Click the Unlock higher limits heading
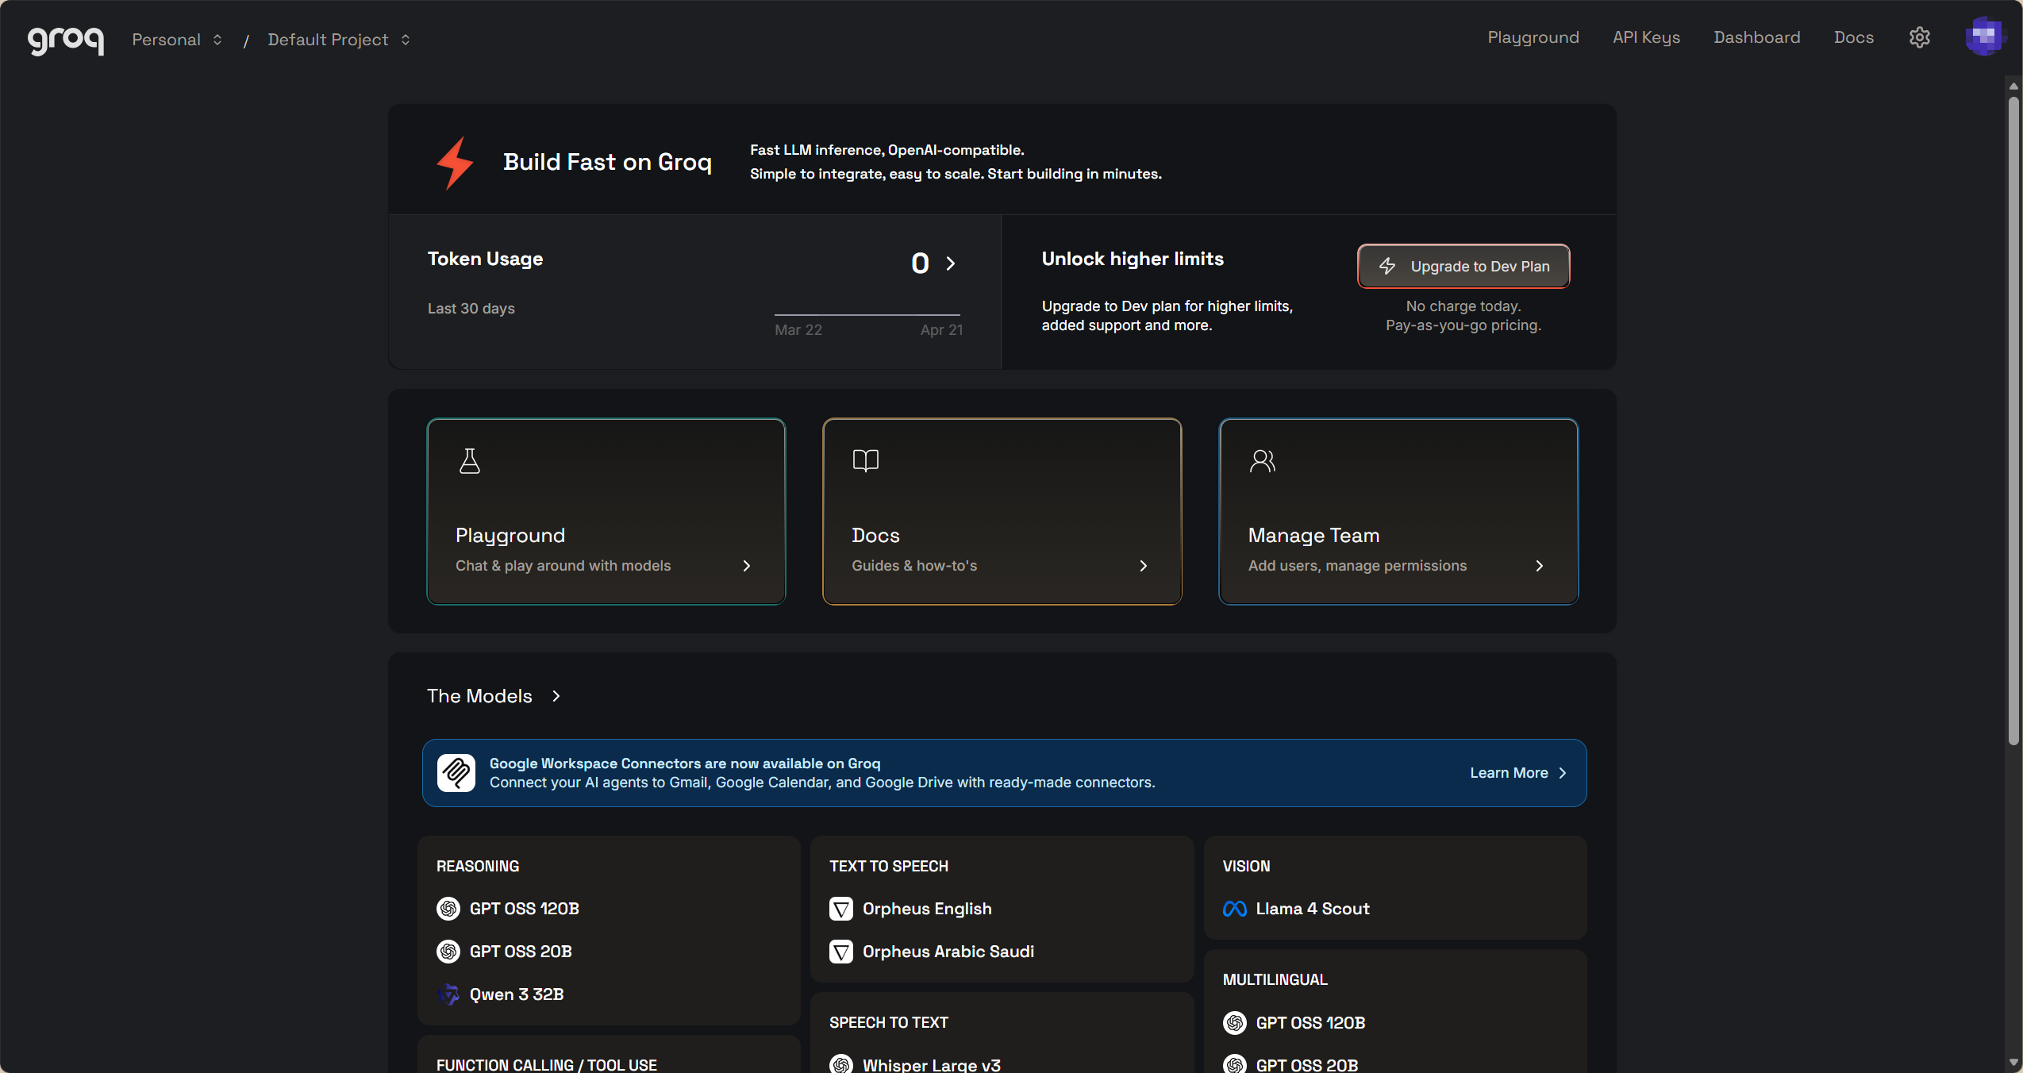The height and width of the screenshot is (1073, 2023). click(1133, 259)
